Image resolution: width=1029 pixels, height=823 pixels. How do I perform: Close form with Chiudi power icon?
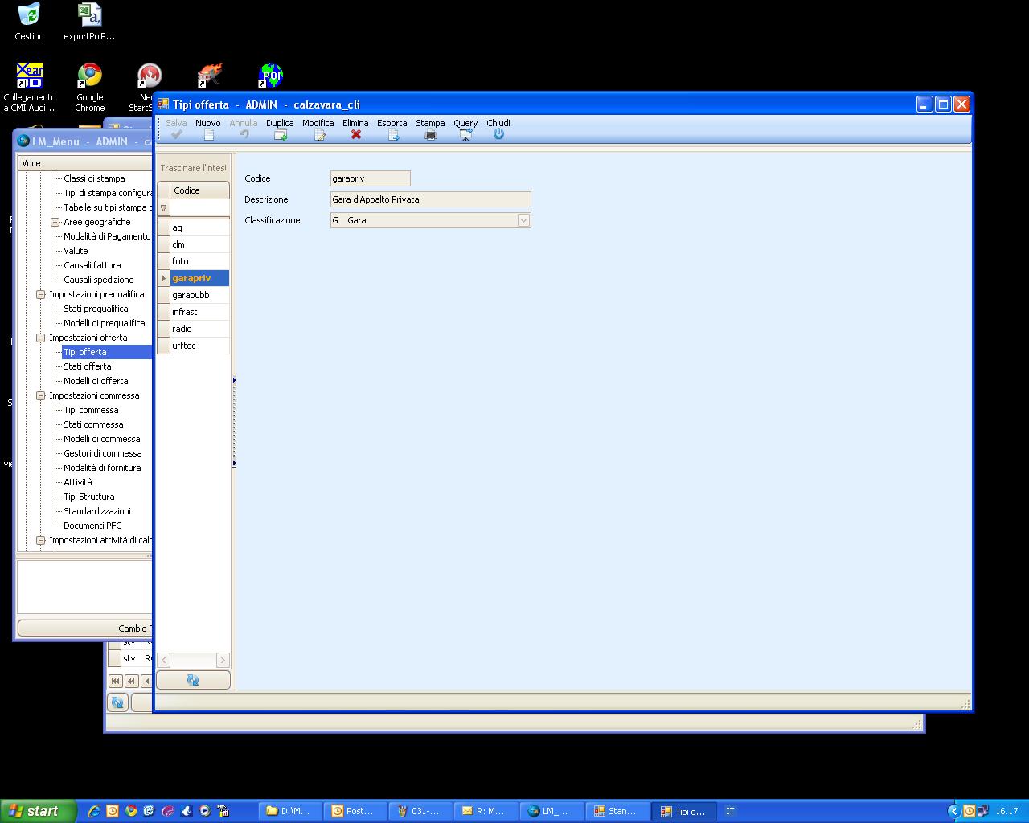pyautogui.click(x=498, y=135)
